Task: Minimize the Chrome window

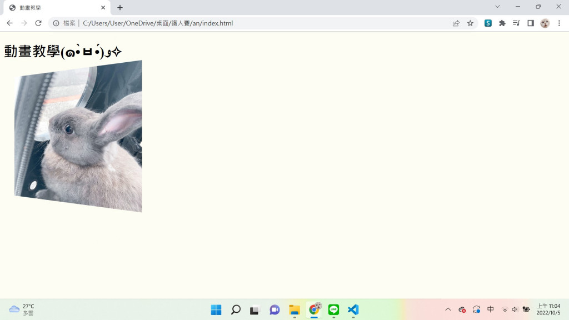Action: tap(518, 7)
